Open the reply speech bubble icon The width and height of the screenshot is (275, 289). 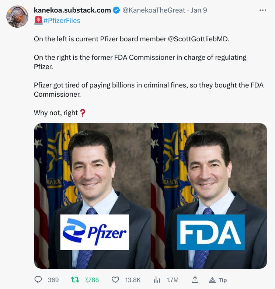pyautogui.click(x=38, y=280)
